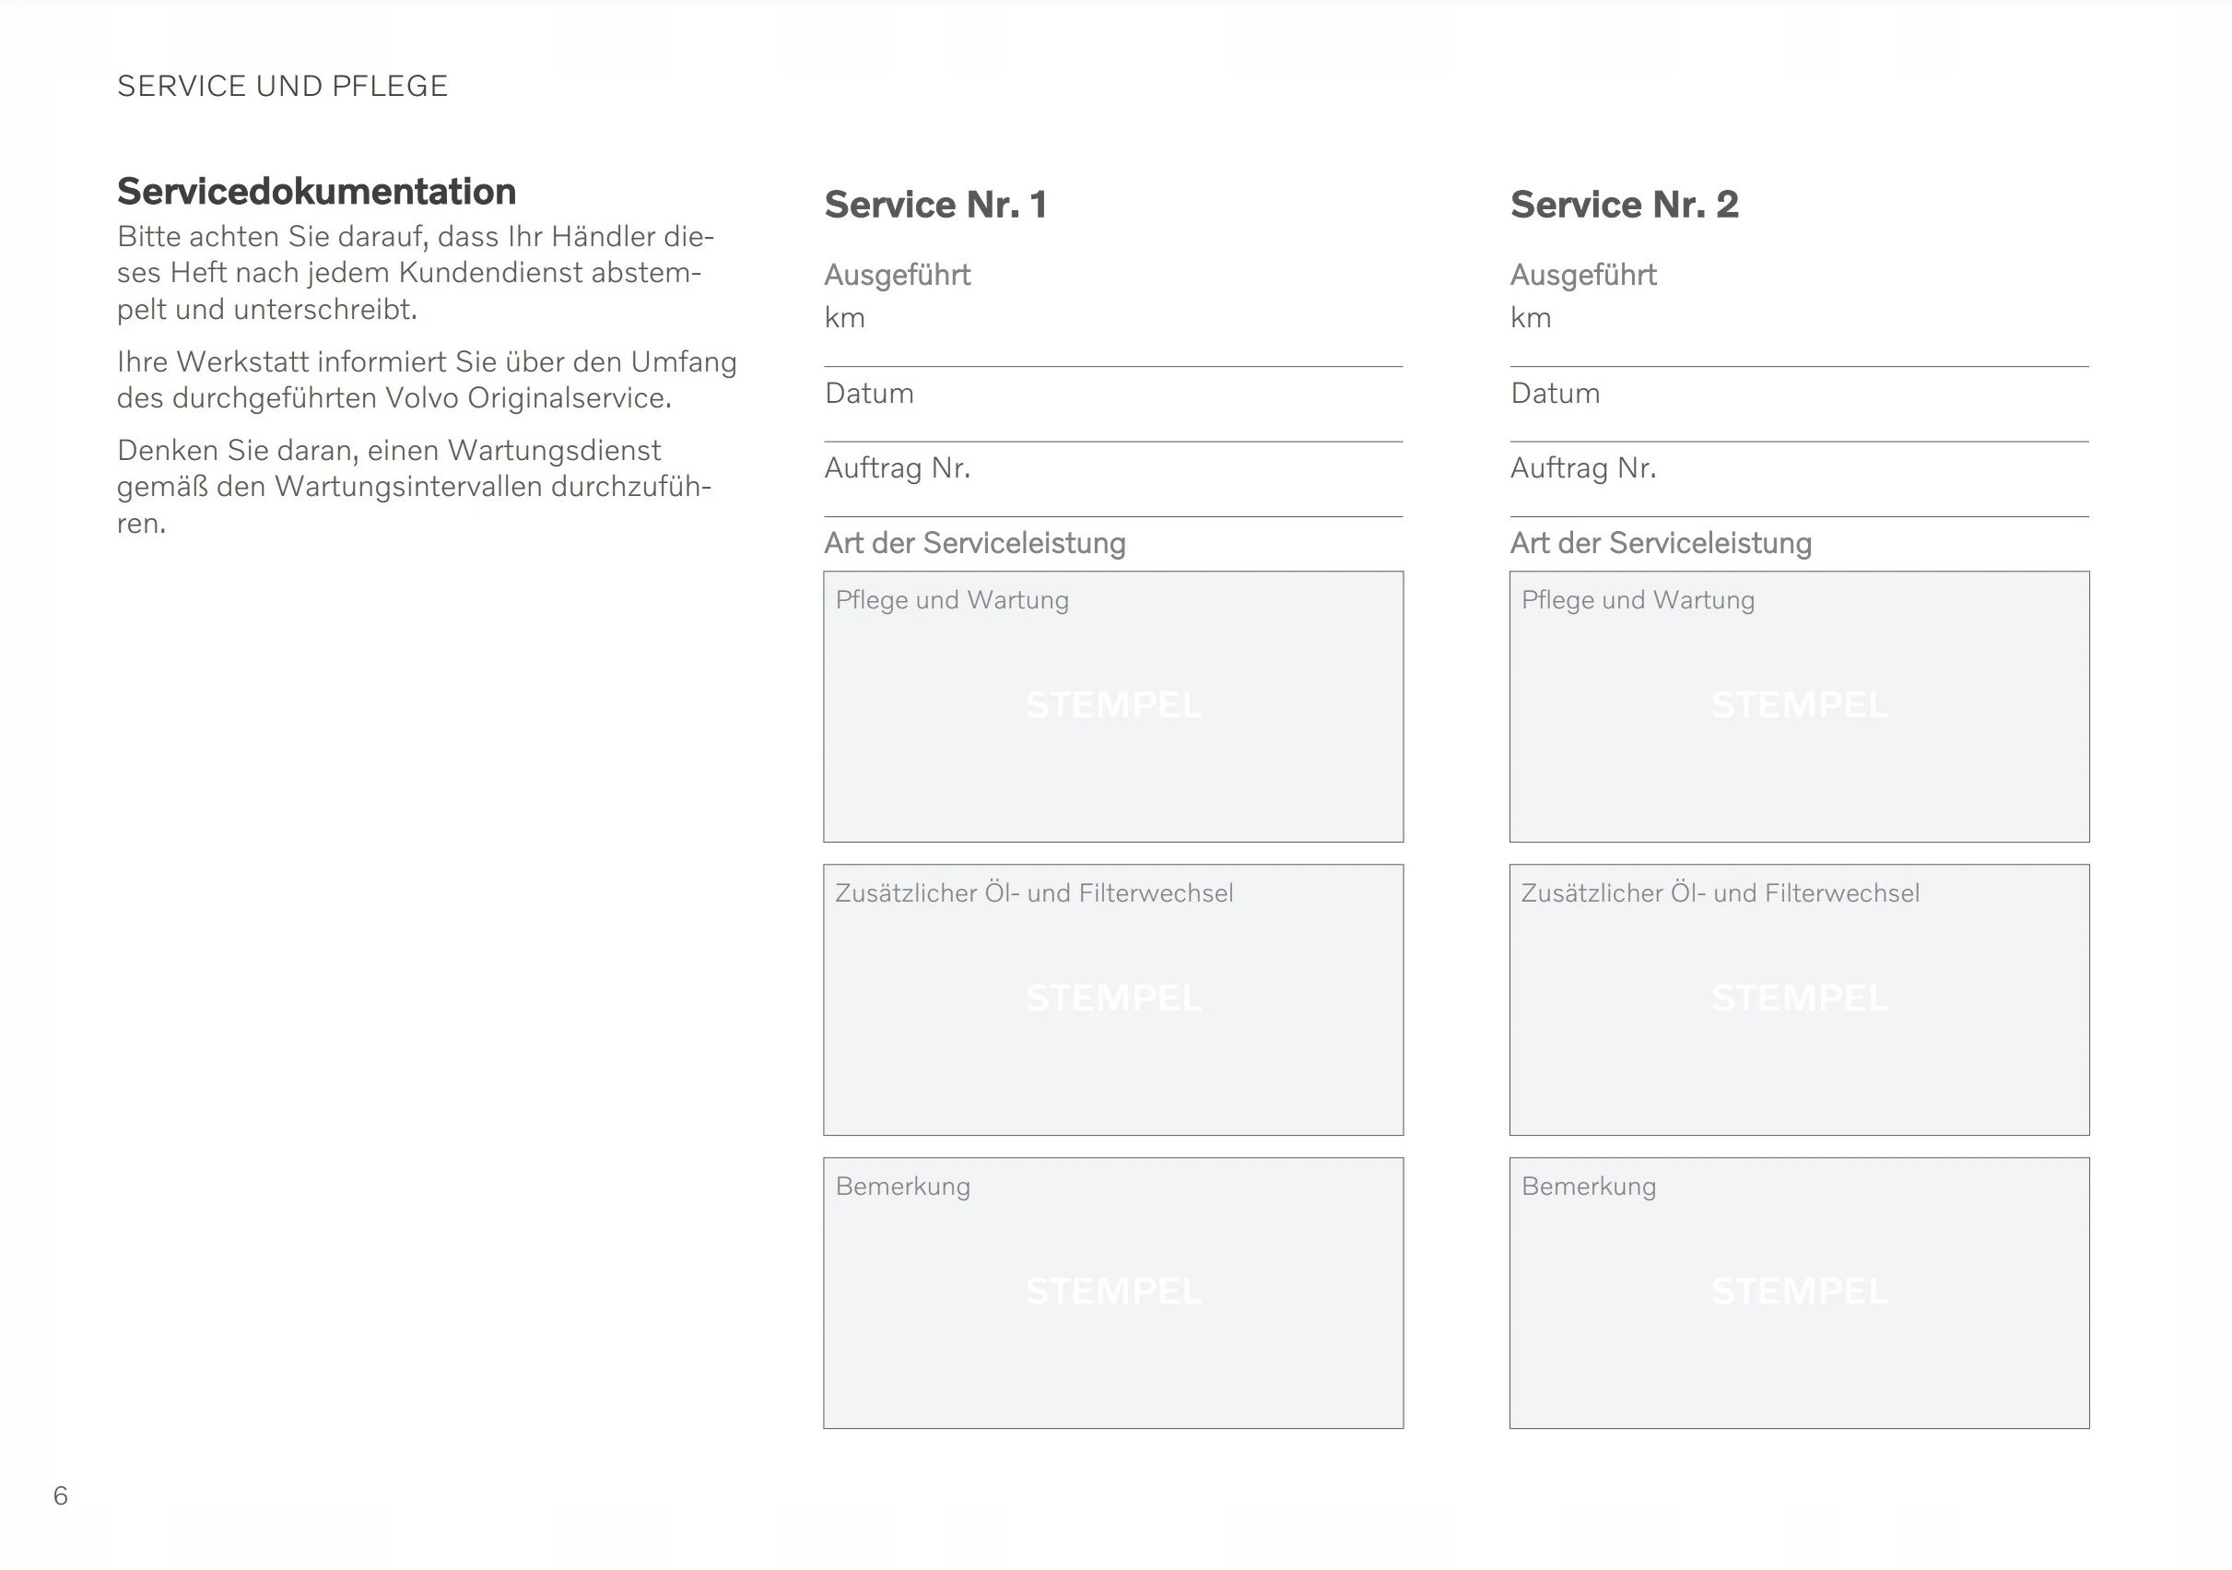Click Art der Serviceleistung label, Service 1
2232x1570 pixels.
974,543
